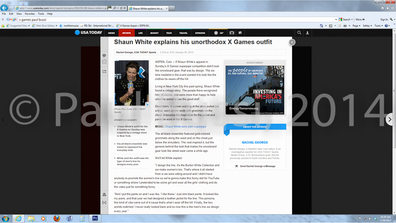
Task: Expand Google search box history dropdown
Action: point(336,19)
